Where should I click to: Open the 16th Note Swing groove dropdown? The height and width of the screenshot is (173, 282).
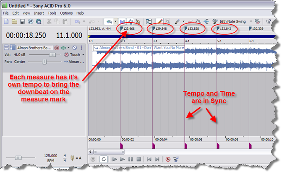coord(251,21)
